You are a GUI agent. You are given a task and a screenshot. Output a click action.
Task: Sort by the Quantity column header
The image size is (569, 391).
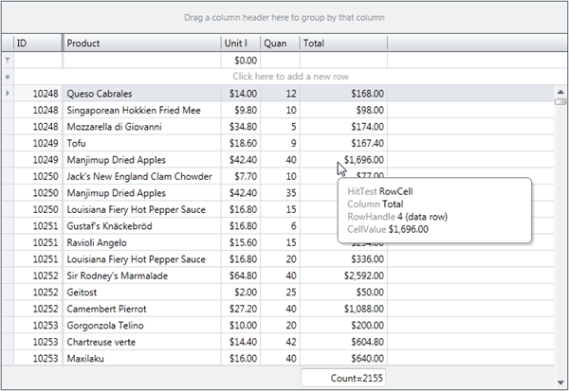click(280, 44)
